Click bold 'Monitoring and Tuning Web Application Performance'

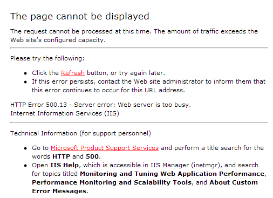[172, 174]
